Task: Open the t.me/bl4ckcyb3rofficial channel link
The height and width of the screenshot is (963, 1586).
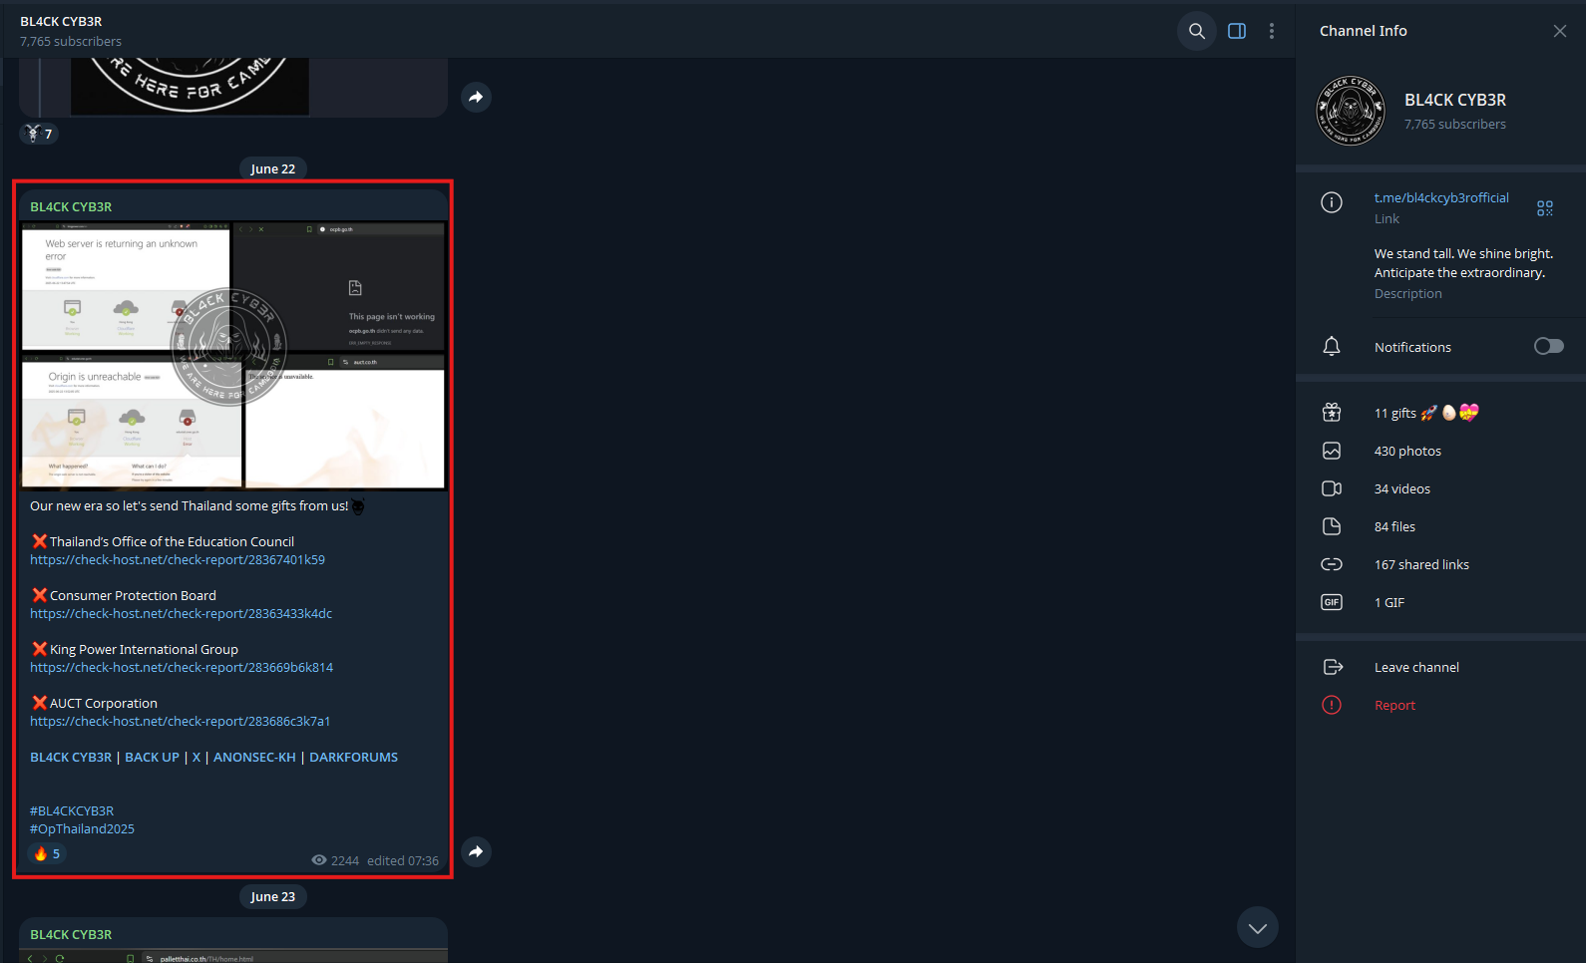Action: (1441, 197)
